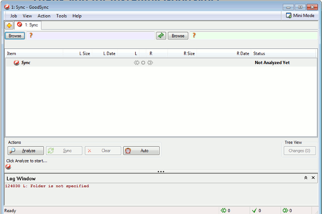The image size is (323, 214).
Task: Click the right folder path field
Action: pyautogui.click(x=254, y=36)
